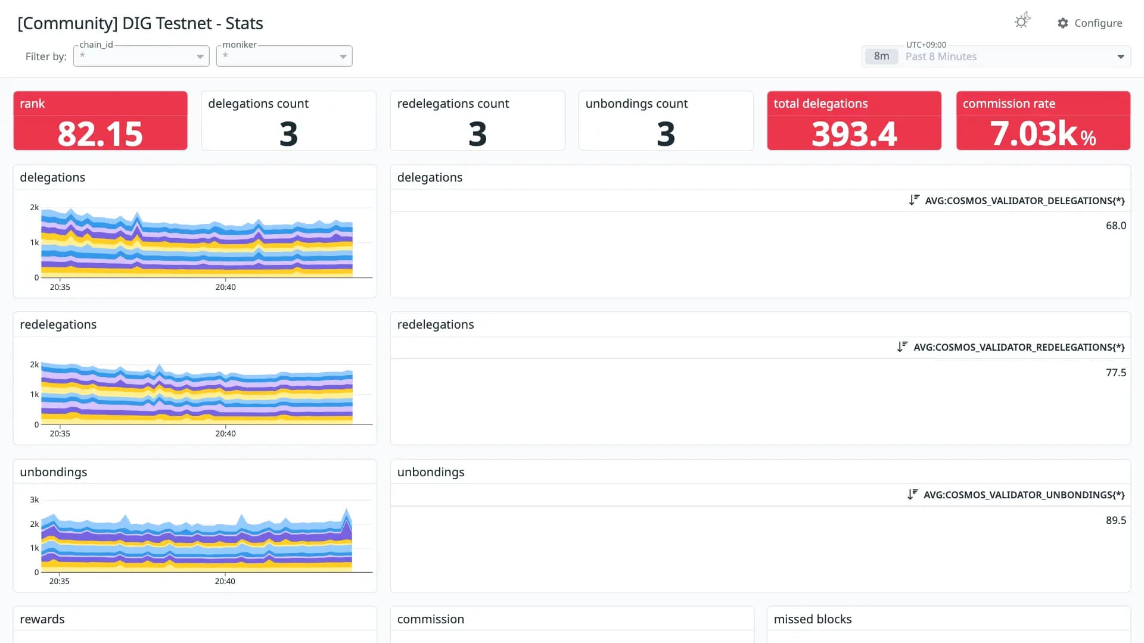The image size is (1144, 643).
Task: Click the redelegations stacked area chart
Action: point(197,393)
